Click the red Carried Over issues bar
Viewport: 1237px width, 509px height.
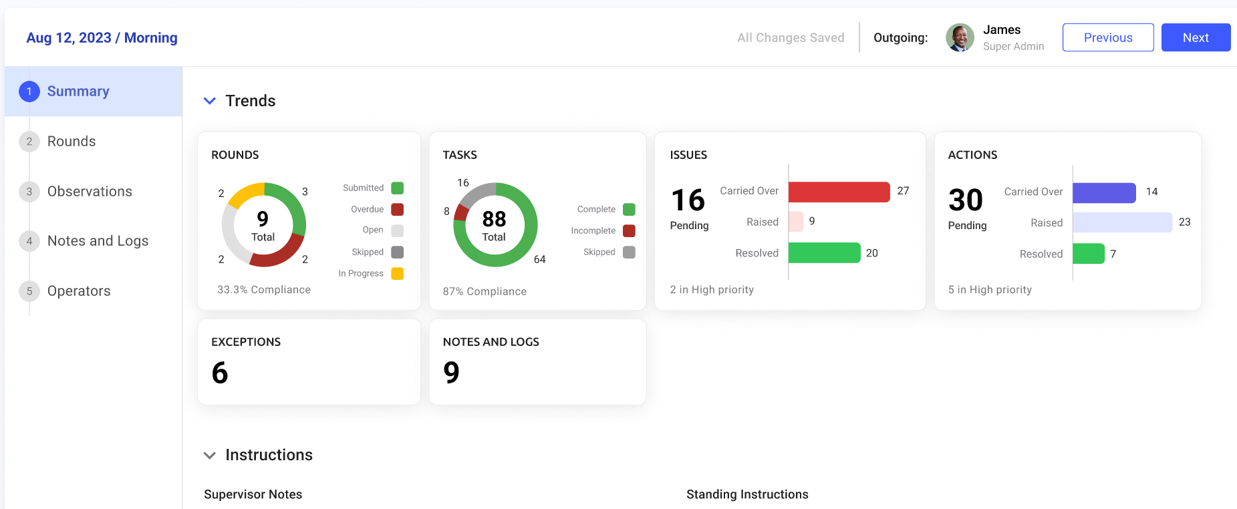(x=839, y=192)
